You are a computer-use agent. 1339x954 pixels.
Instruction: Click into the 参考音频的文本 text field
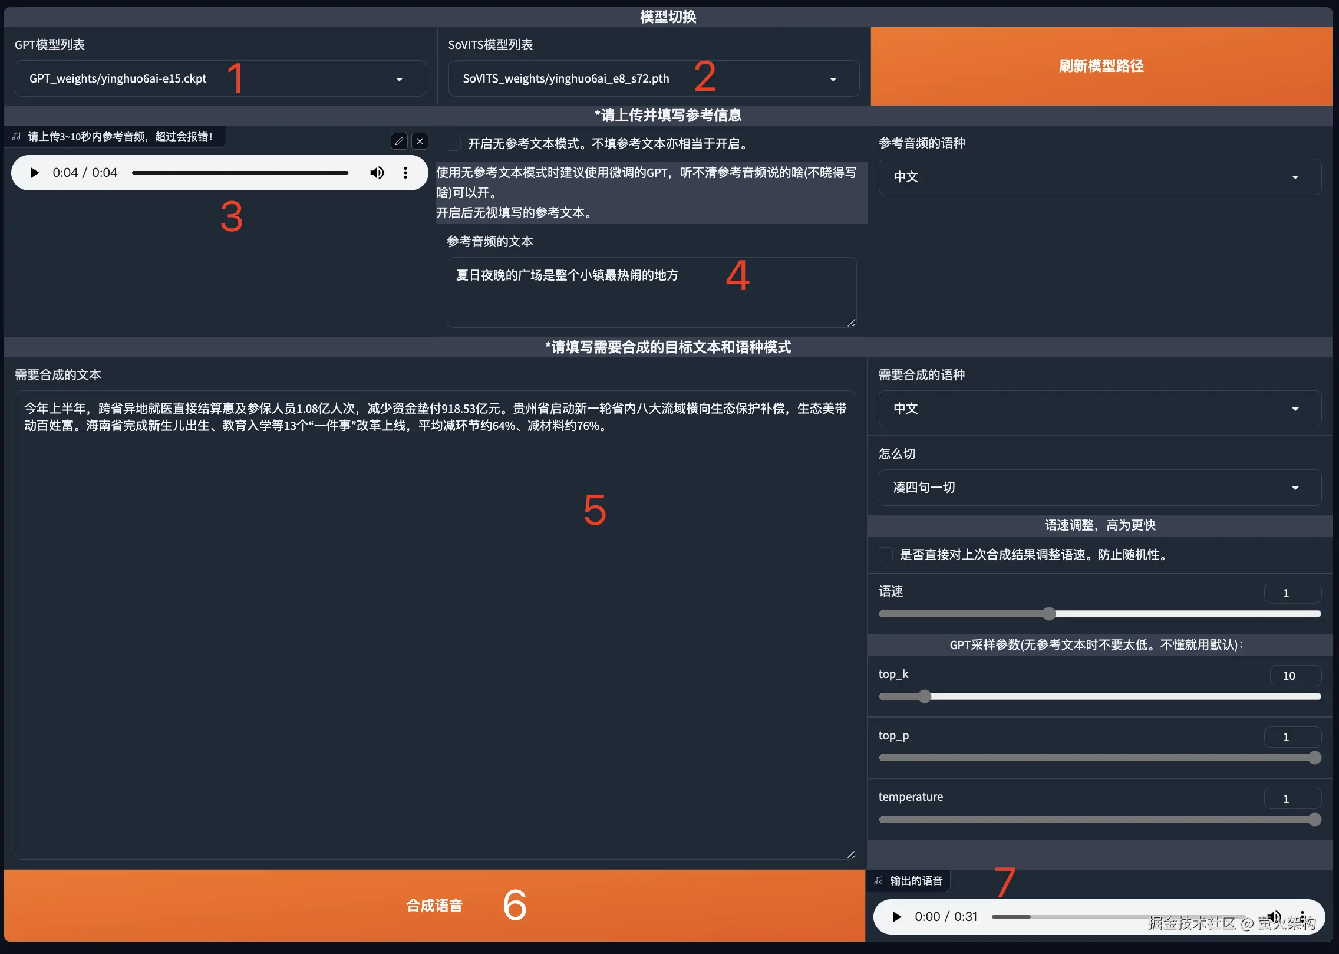651,292
